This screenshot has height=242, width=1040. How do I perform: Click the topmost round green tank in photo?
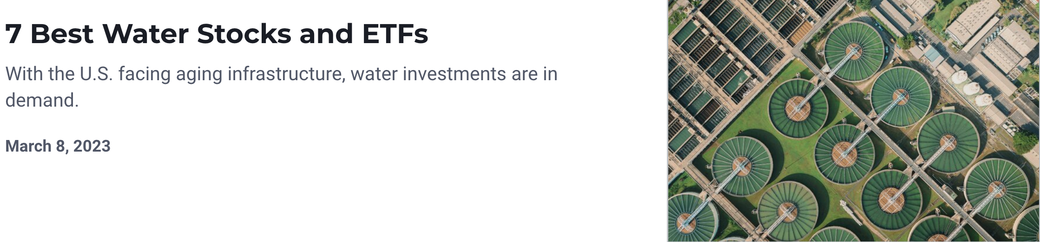coord(854,52)
